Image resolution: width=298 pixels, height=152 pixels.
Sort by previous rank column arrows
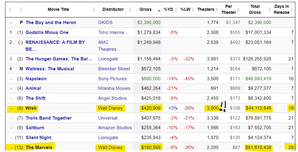[21, 10]
